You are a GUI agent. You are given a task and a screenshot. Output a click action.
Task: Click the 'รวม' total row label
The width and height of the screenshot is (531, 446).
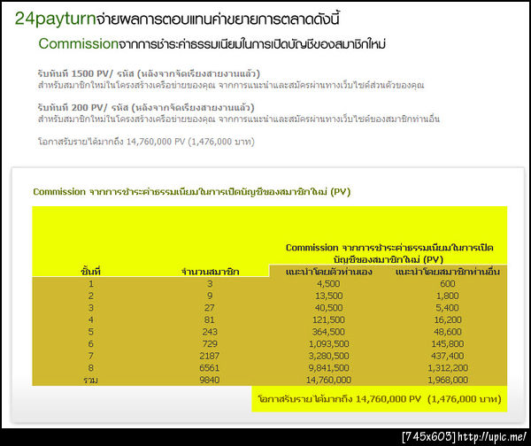point(91,380)
